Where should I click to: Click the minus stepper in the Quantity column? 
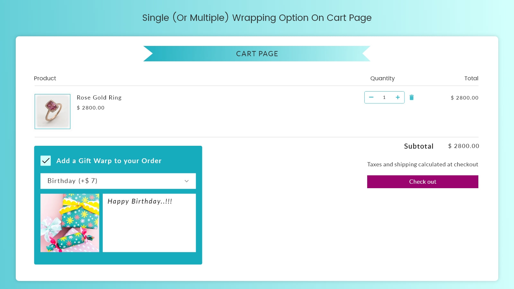(371, 97)
